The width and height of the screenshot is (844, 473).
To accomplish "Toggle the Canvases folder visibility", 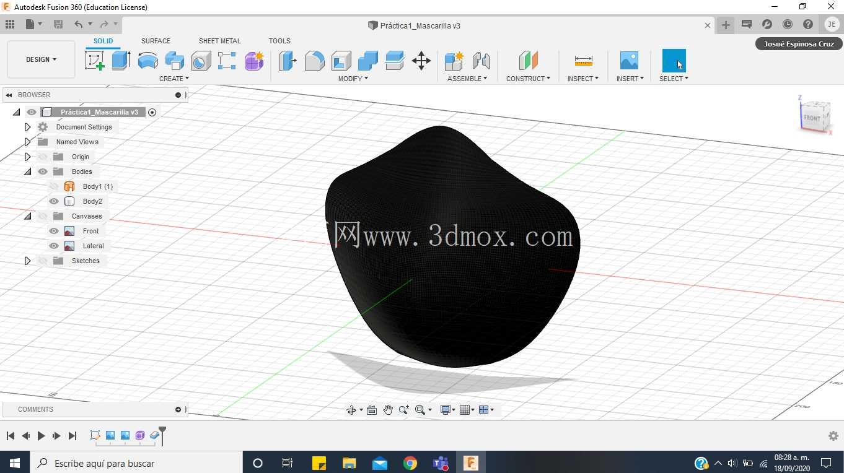I will [43, 216].
